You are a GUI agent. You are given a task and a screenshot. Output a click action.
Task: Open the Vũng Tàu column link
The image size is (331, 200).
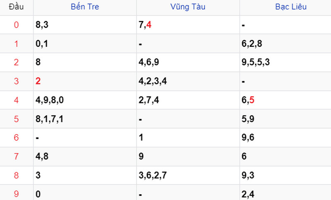click(x=188, y=7)
